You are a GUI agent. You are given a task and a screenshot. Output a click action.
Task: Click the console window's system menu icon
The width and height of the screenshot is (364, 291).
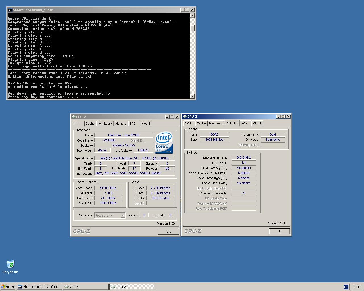(10, 10)
